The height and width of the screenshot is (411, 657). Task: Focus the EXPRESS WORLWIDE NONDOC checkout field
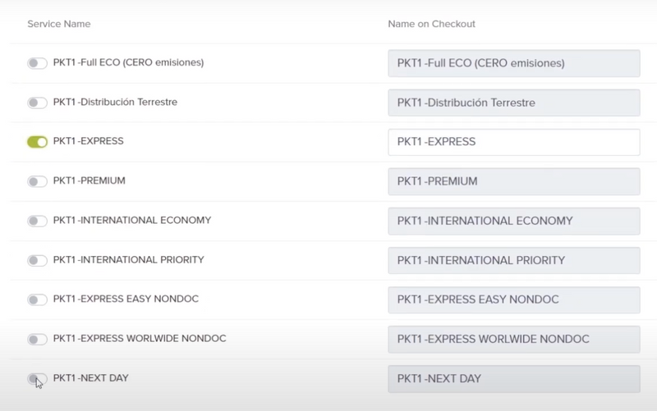point(514,339)
